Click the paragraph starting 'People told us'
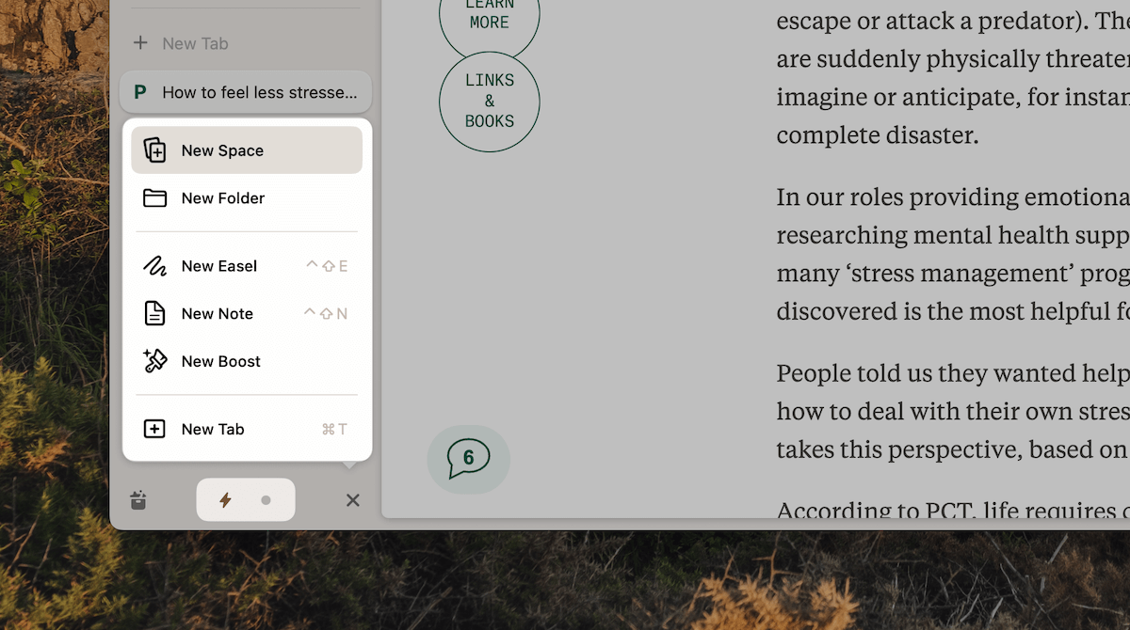Viewport: 1130px width, 630px height. 951,412
